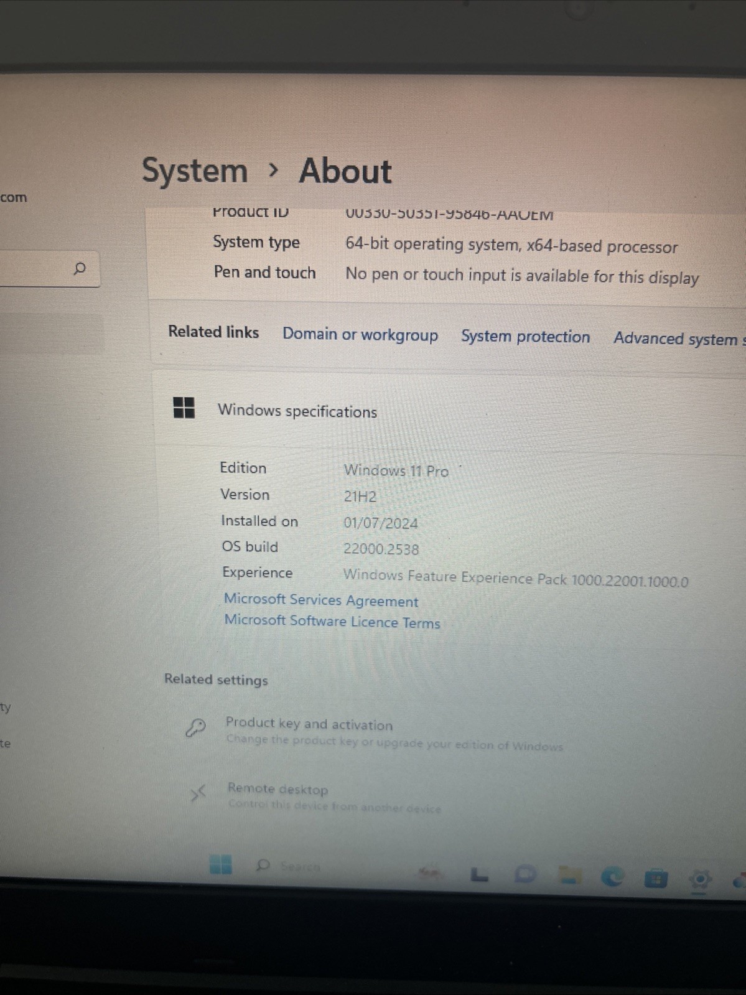
Task: Select the System type value text
Action: pos(511,245)
